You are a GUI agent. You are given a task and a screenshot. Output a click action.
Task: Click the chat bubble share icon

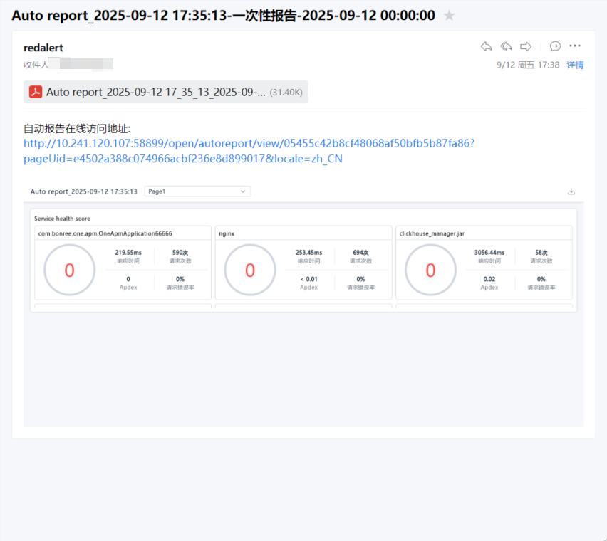pos(555,46)
